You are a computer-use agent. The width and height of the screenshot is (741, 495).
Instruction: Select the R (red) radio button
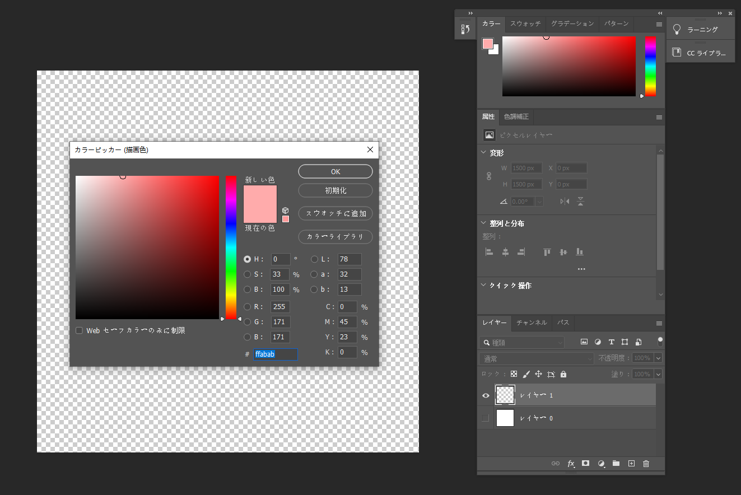tap(248, 307)
